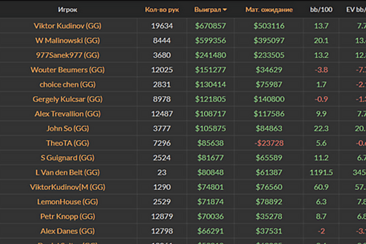This screenshot has width=366, height=244.
Task: Sort by the bb/100 column header
Action: [x=321, y=10]
